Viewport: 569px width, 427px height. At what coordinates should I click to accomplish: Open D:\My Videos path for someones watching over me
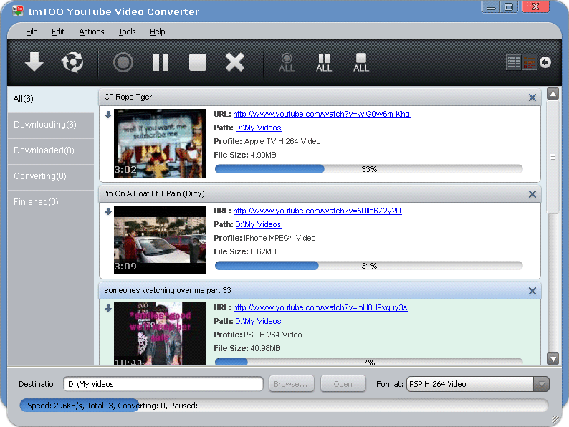pyautogui.click(x=259, y=321)
